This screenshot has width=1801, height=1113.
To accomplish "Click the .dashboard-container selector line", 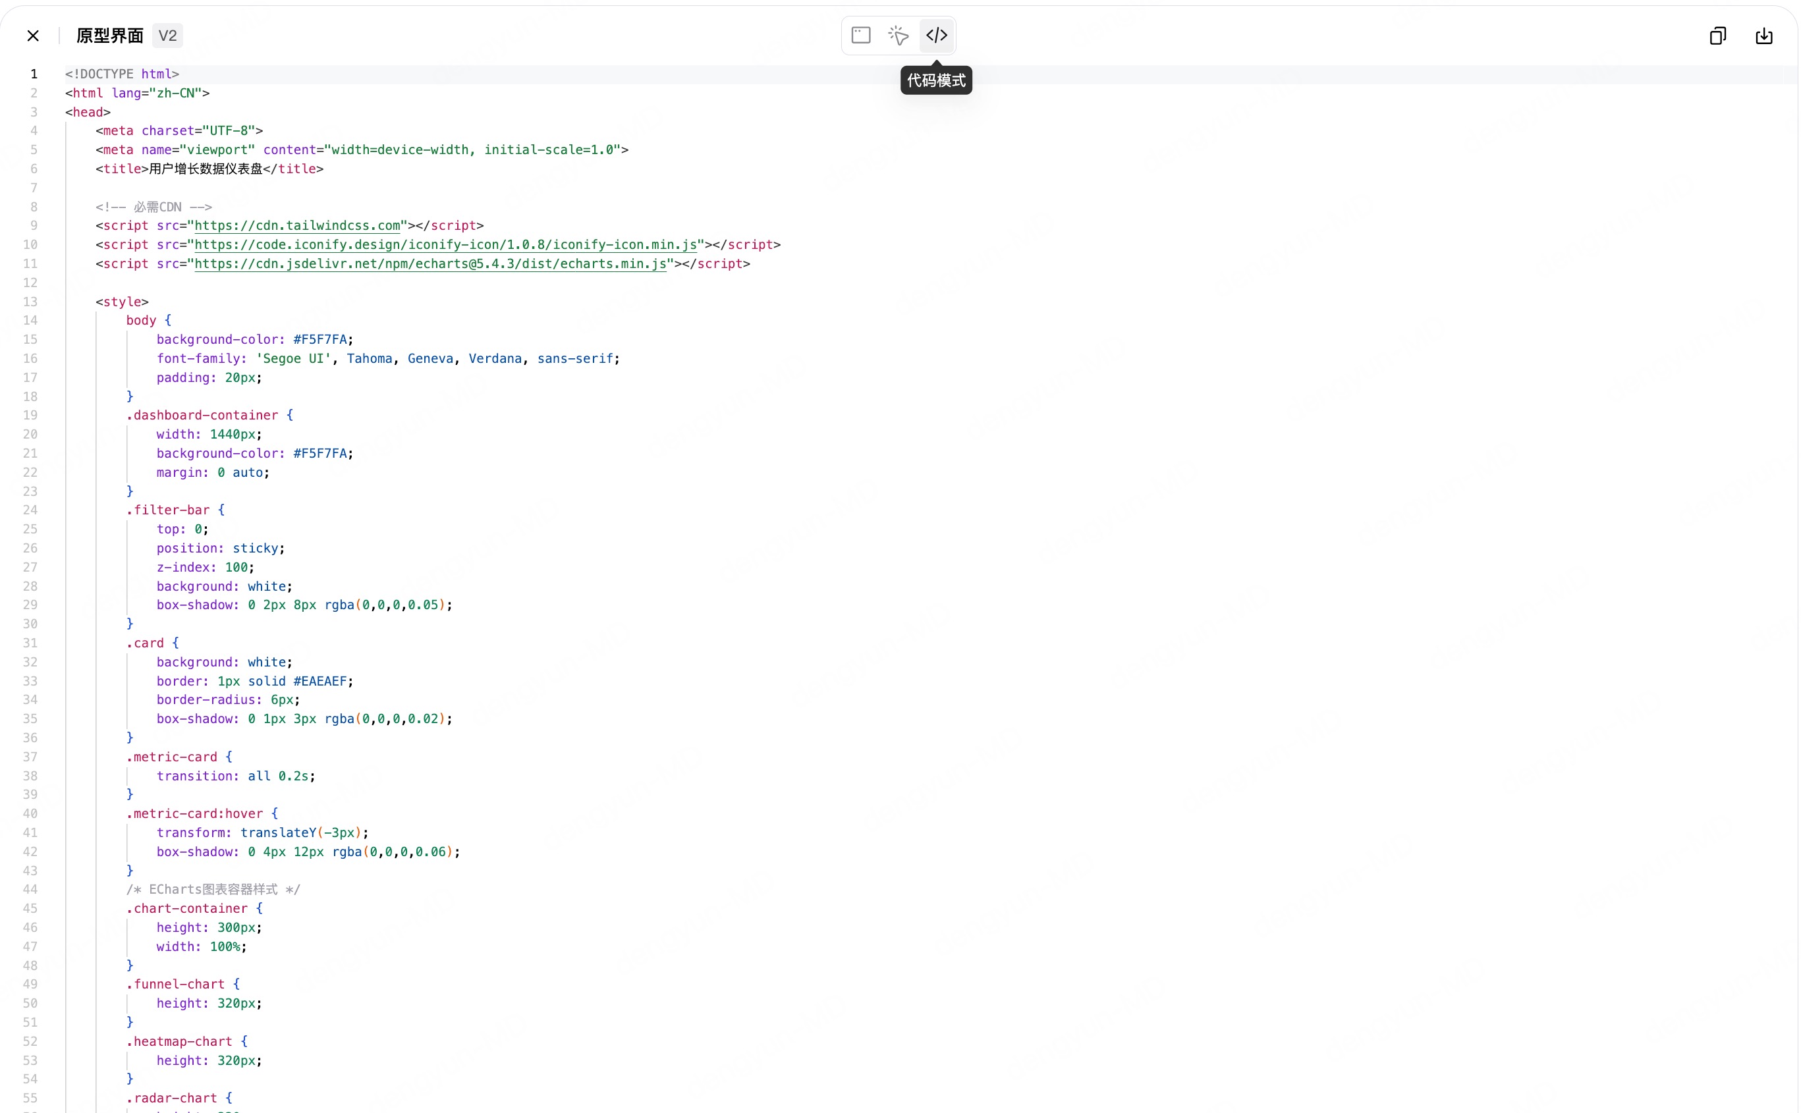I will 209,415.
